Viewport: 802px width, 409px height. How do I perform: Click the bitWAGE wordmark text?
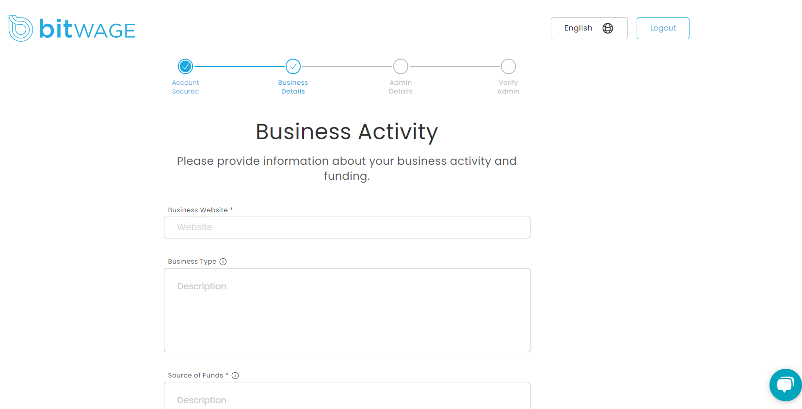pos(87,30)
